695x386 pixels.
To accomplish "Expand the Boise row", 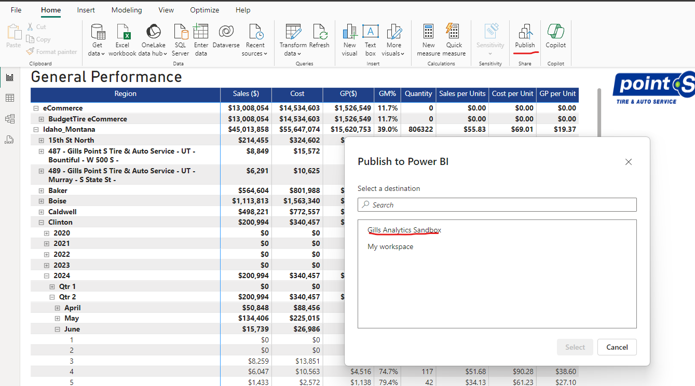I will click(x=42, y=201).
